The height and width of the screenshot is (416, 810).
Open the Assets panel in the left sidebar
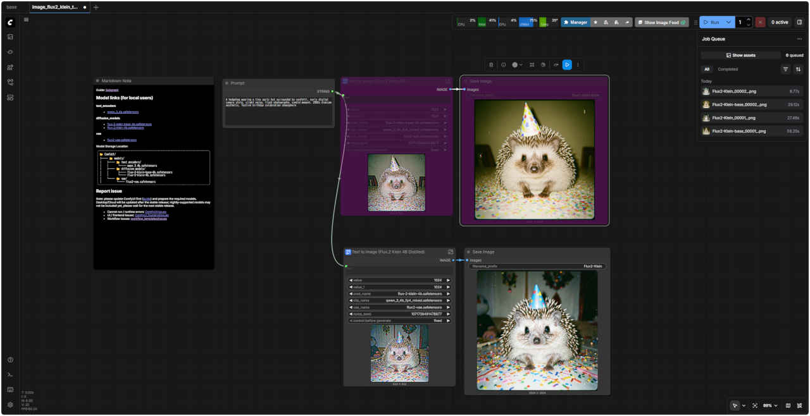[x=10, y=37]
